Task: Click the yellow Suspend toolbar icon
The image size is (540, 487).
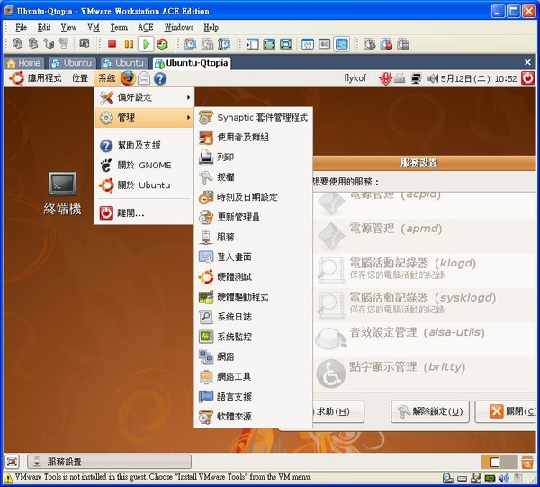Action: point(129,44)
